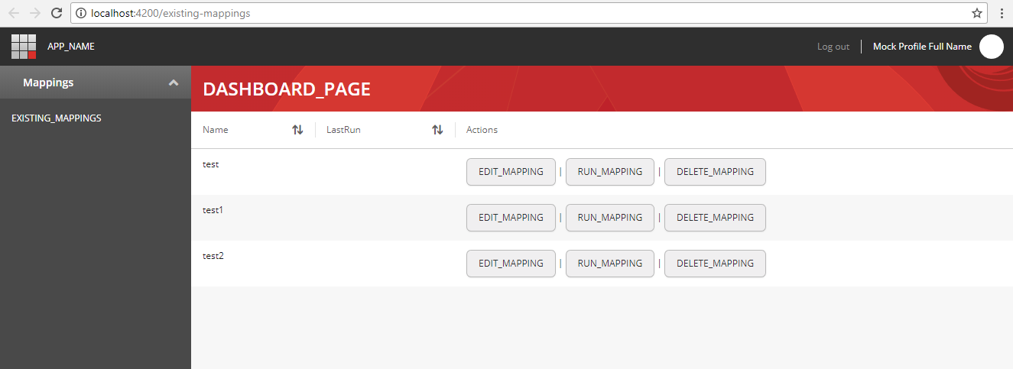Click RUN_MAPPING for test2 row
Screen dimensions: 1013x369
610,264
